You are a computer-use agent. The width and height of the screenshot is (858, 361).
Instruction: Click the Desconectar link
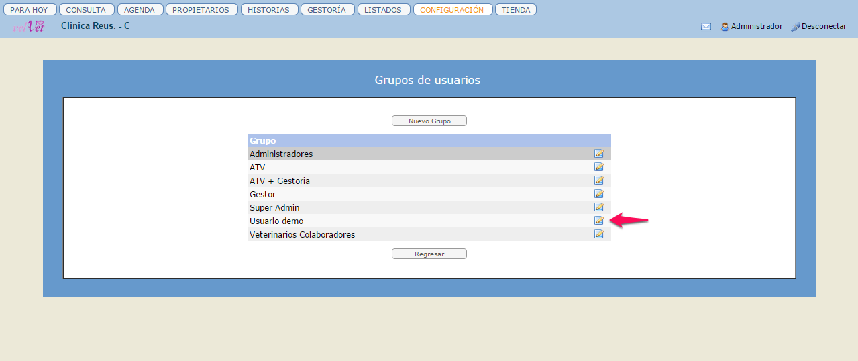tap(818, 27)
